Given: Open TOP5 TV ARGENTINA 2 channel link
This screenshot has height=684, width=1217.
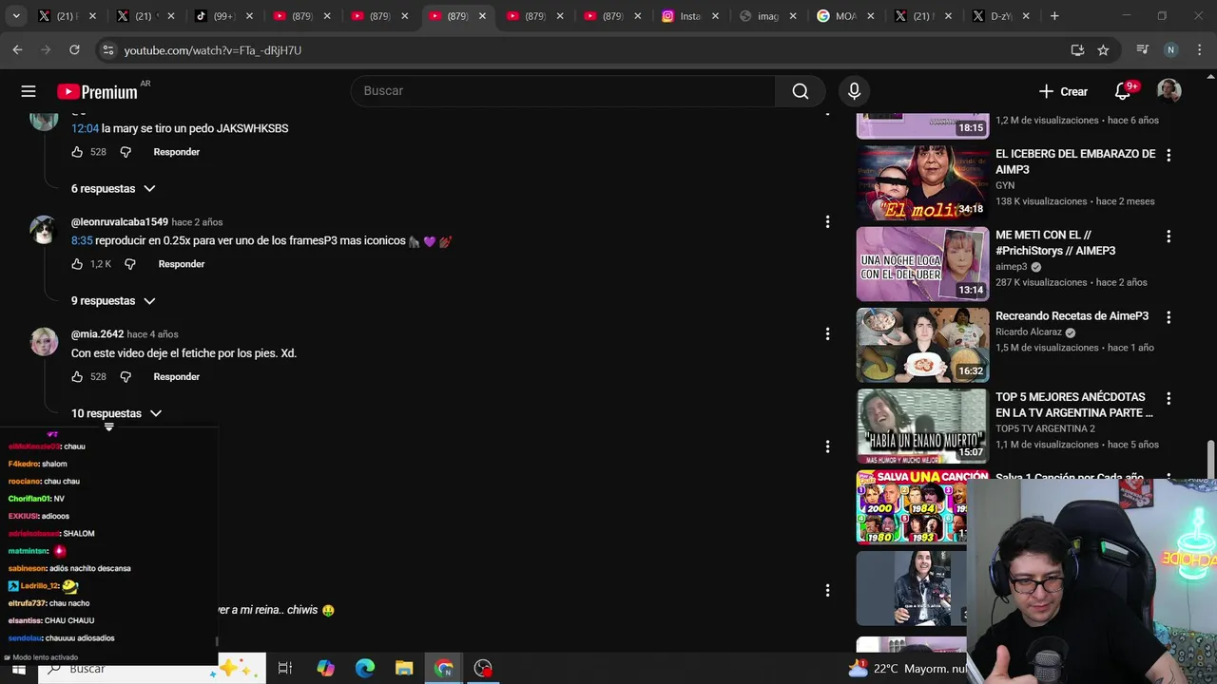Looking at the screenshot, I should (x=1045, y=429).
